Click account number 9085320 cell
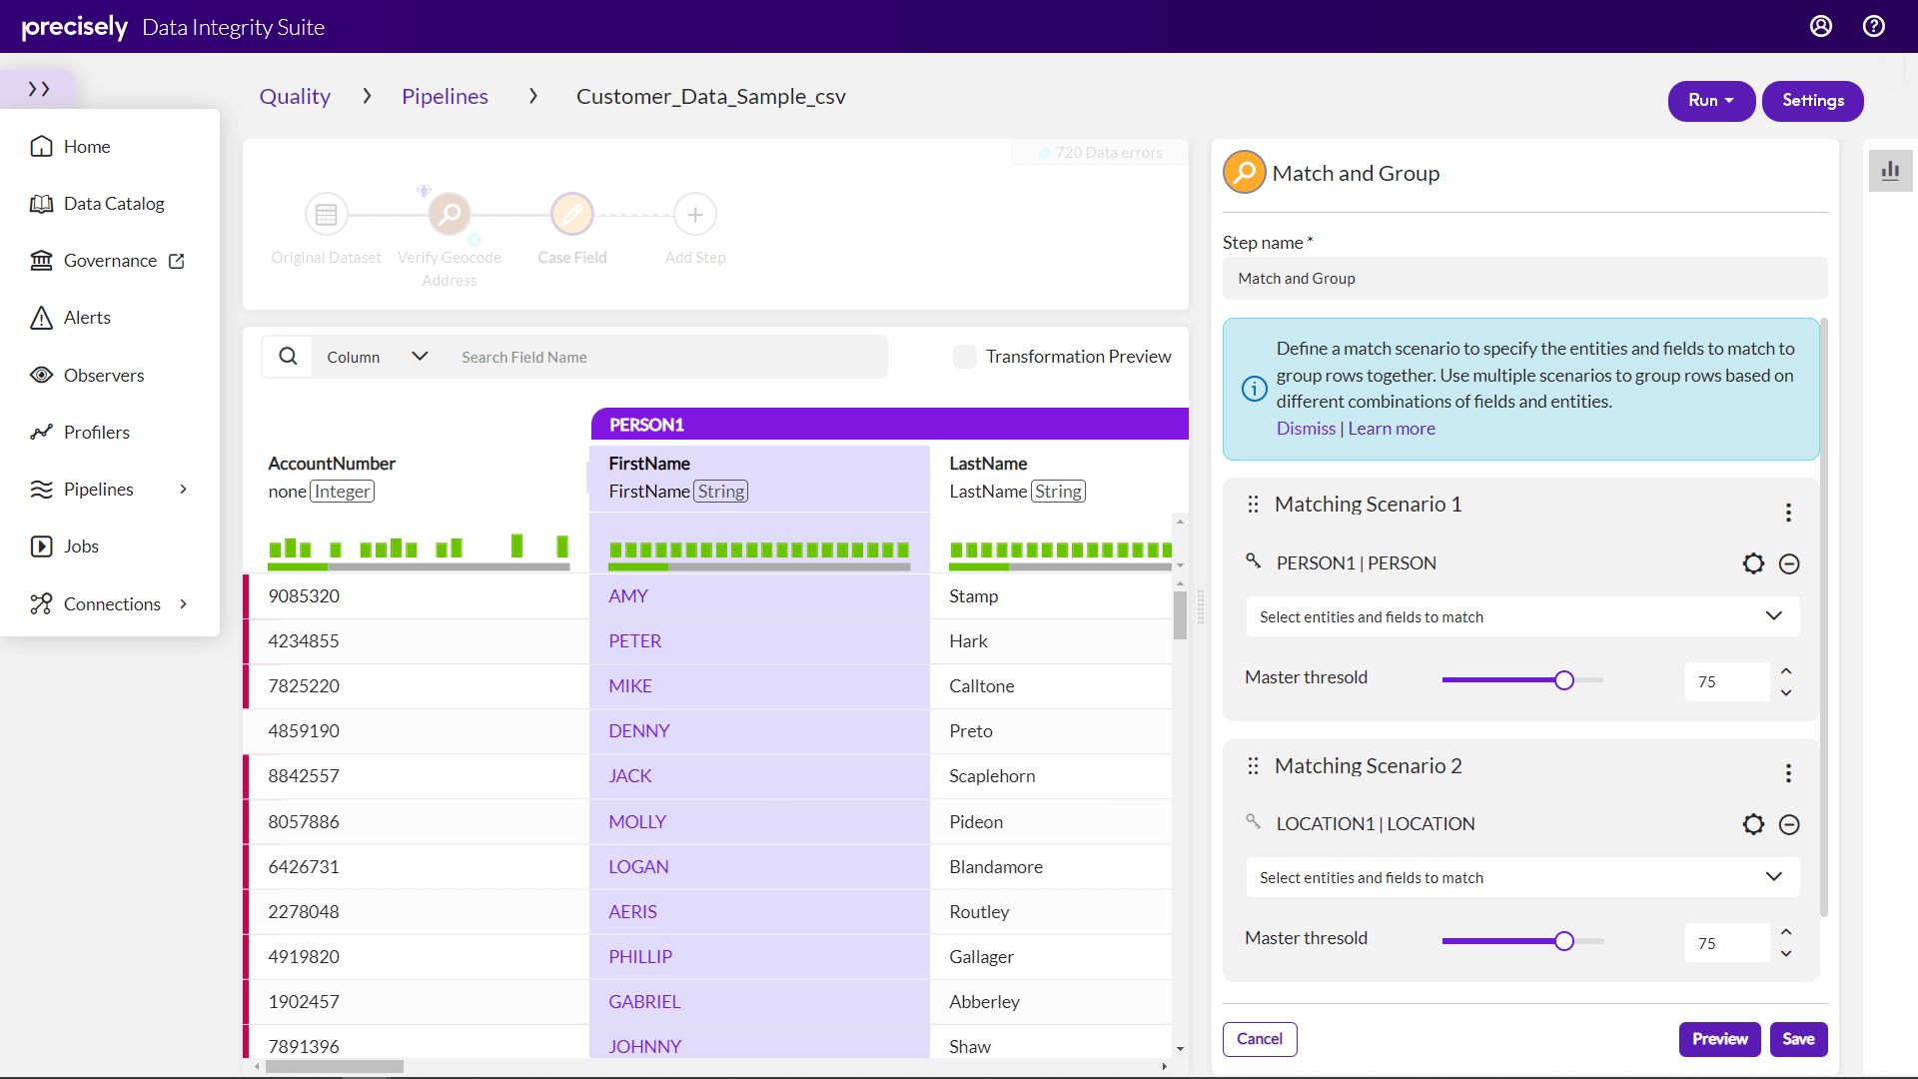Image resolution: width=1918 pixels, height=1079 pixels. pyautogui.click(x=418, y=596)
